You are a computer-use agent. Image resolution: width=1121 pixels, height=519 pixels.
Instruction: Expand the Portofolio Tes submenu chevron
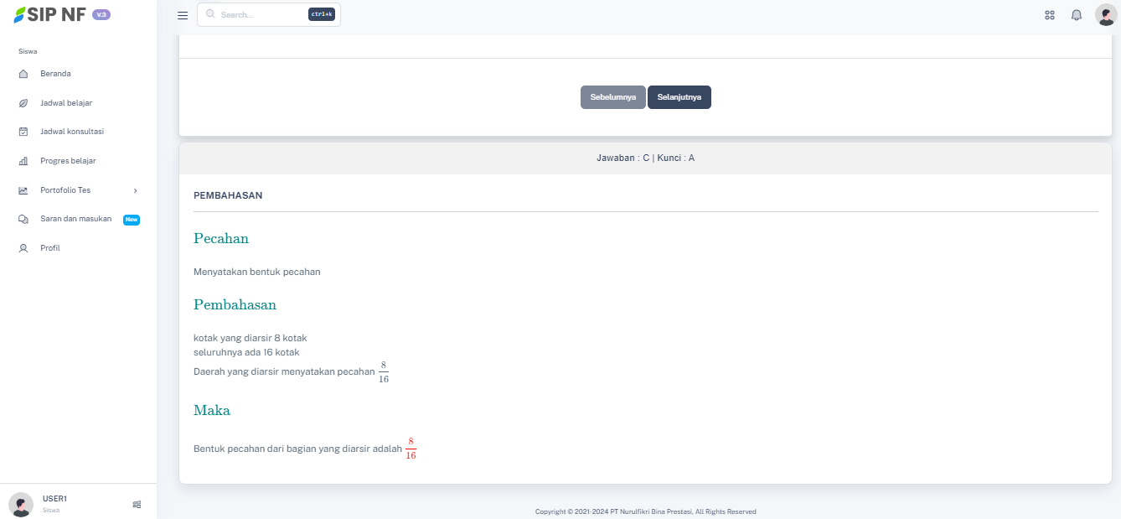click(x=135, y=190)
